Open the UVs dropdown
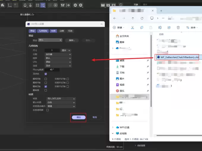Screen dimensions: 202x151 (58, 62)
